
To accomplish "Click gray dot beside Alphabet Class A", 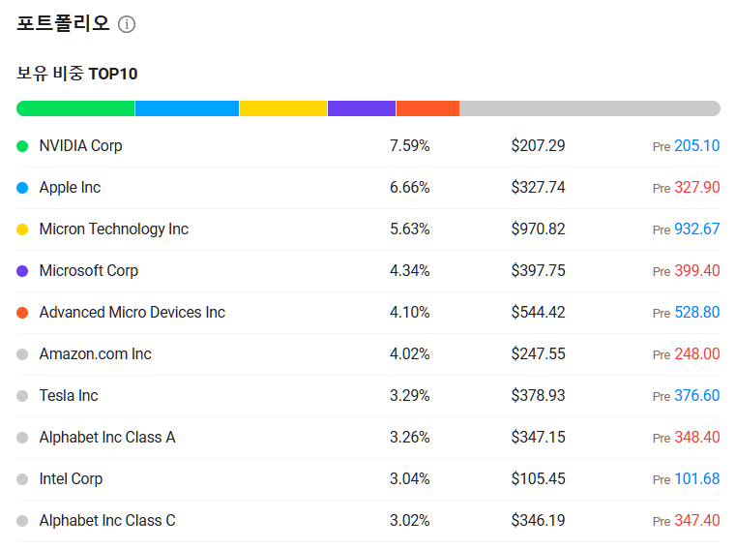I will 22,438.
